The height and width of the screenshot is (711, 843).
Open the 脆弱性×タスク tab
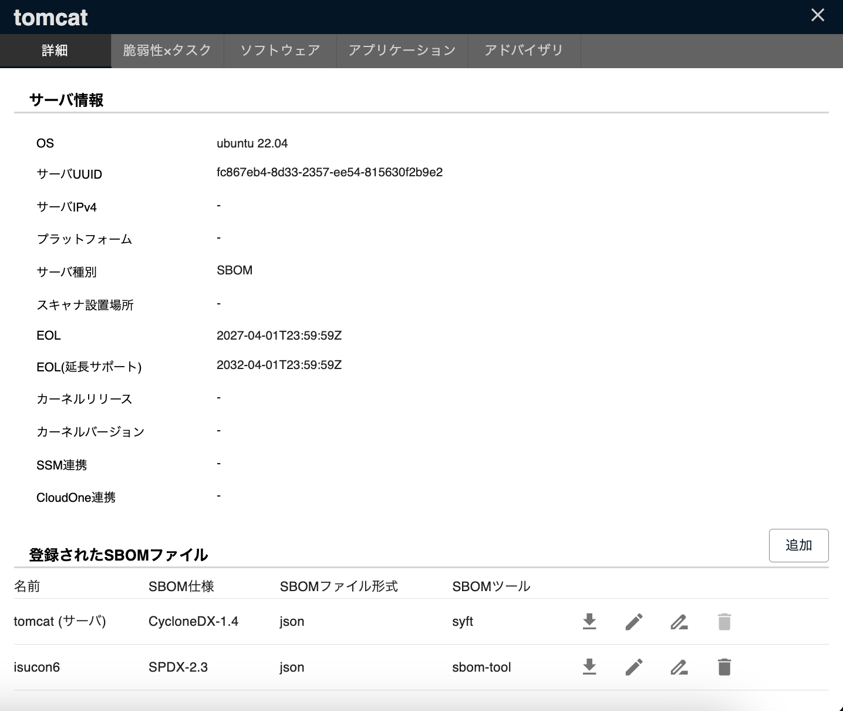[x=167, y=51]
